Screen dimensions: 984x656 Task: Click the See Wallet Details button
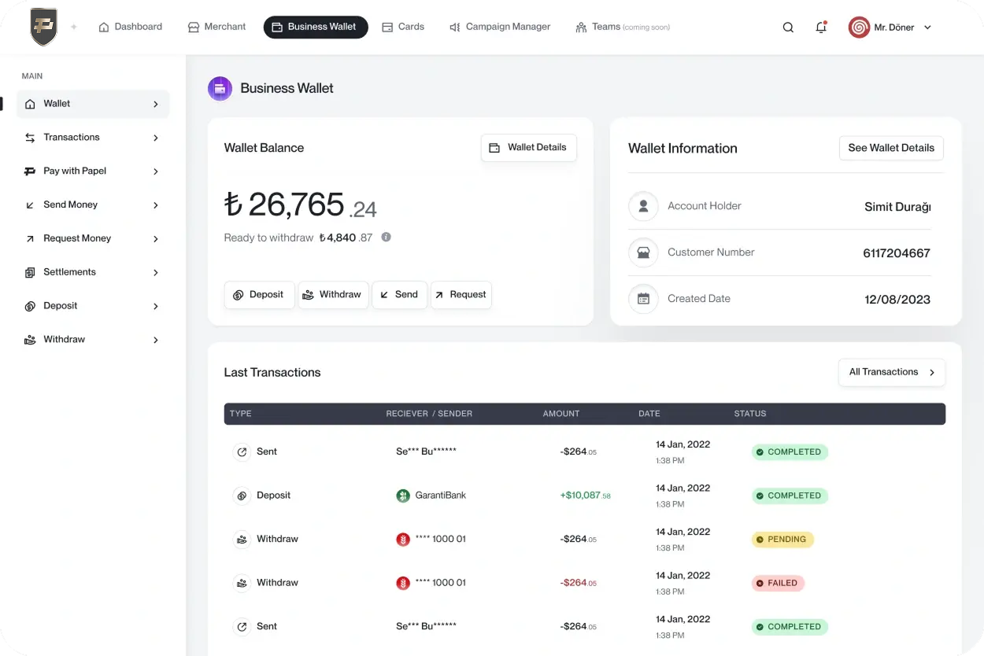[890, 148]
